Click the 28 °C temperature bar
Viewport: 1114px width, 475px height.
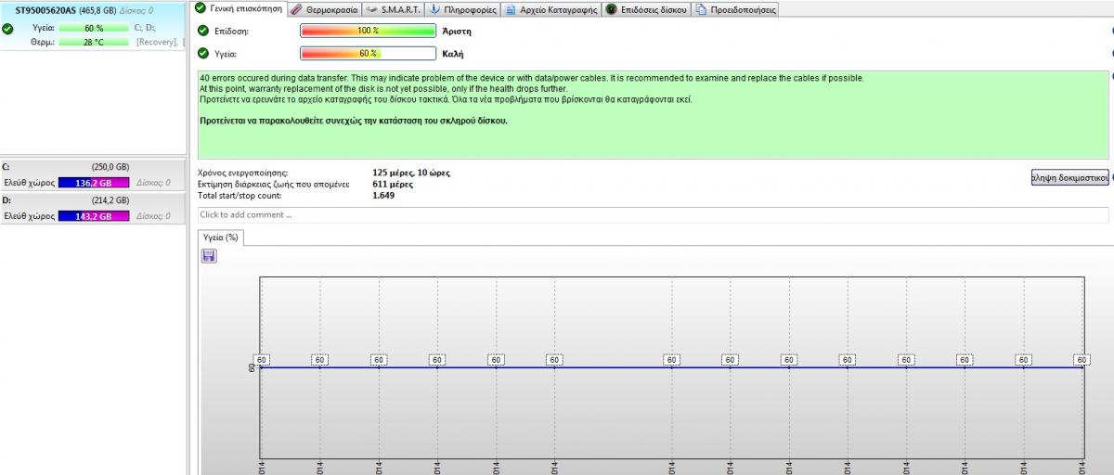[93, 42]
